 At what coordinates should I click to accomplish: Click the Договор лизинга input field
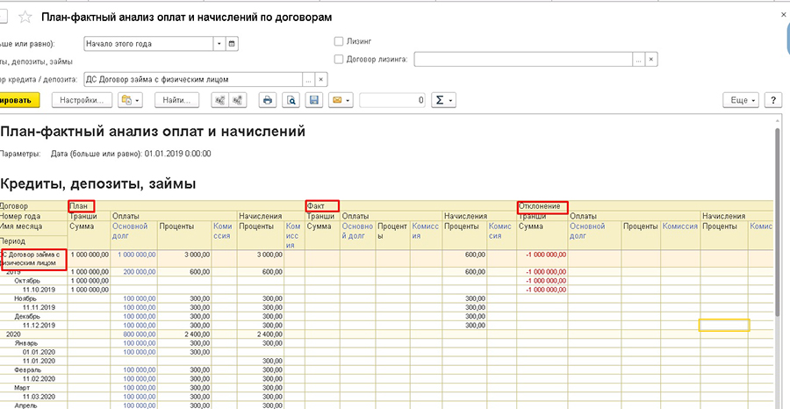[x=523, y=59]
